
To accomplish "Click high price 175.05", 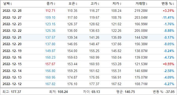I will coord(95,78).
